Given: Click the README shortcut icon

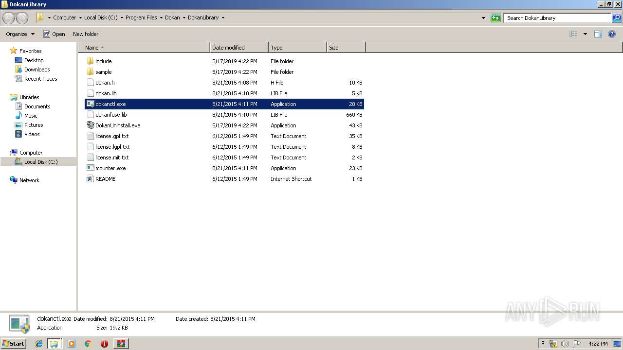Looking at the screenshot, I should tap(90, 179).
